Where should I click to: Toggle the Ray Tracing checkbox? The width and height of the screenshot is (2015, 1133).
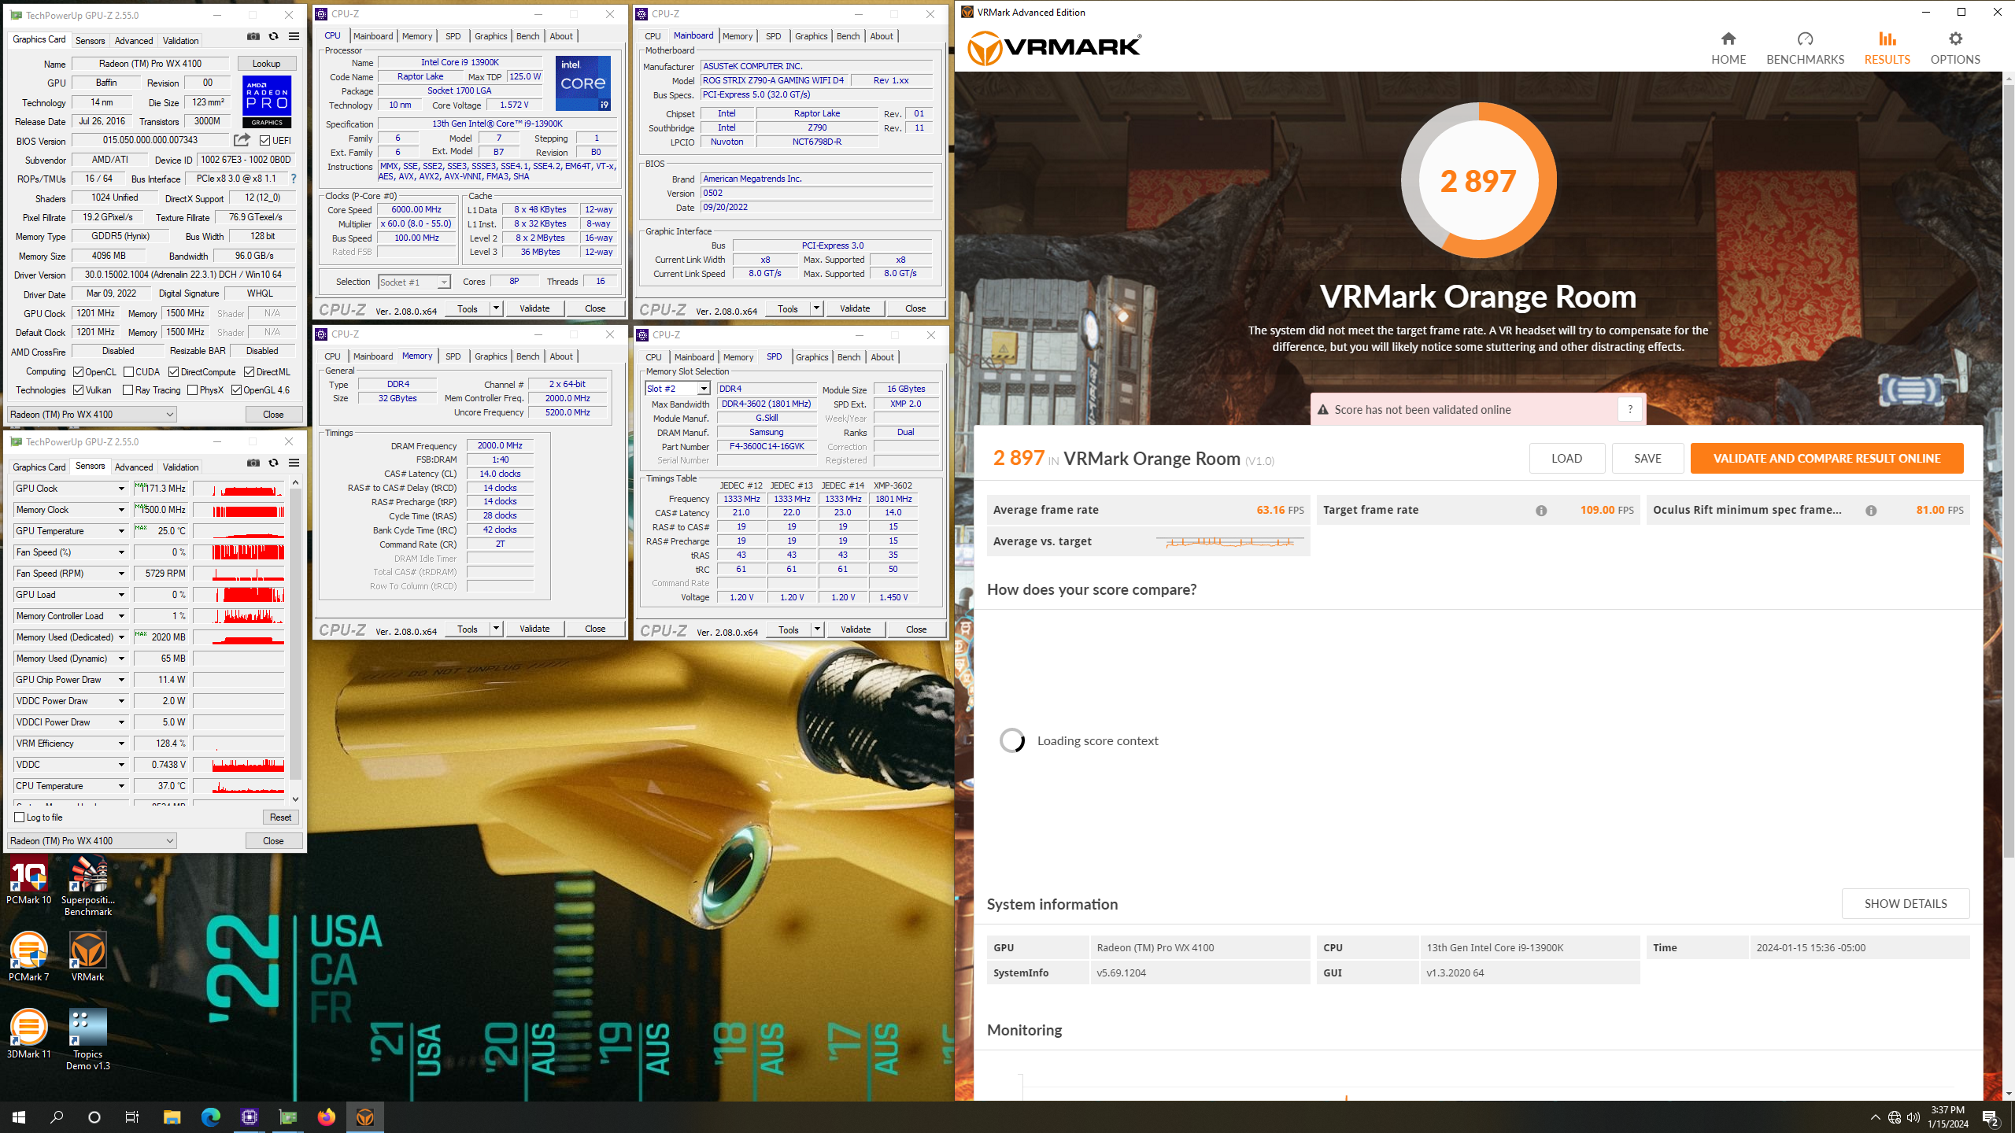click(x=128, y=390)
